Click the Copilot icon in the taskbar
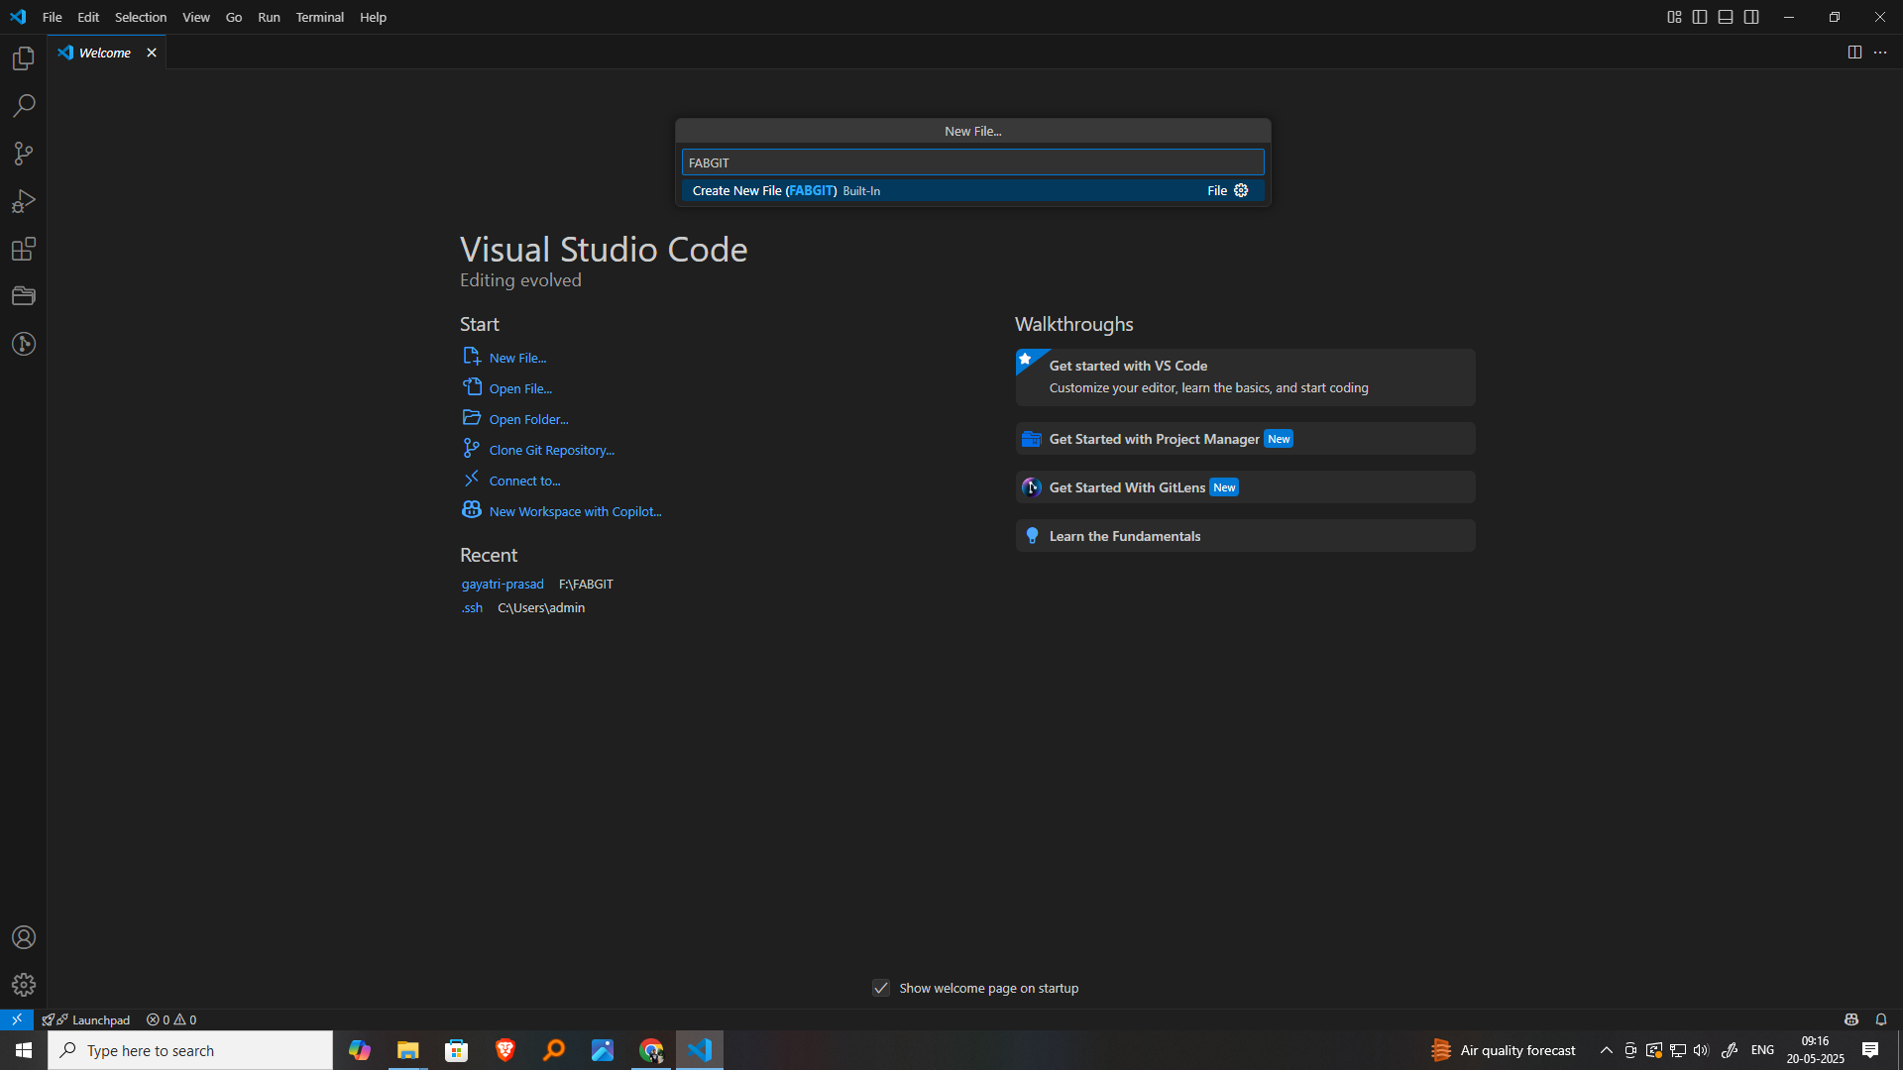 point(359,1050)
